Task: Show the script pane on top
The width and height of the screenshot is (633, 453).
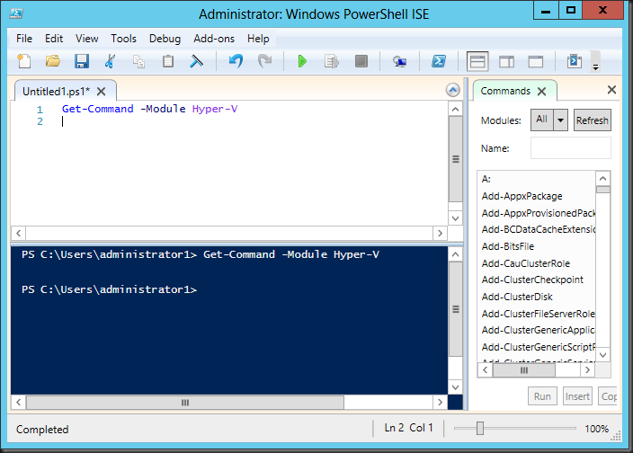Action: (x=477, y=61)
